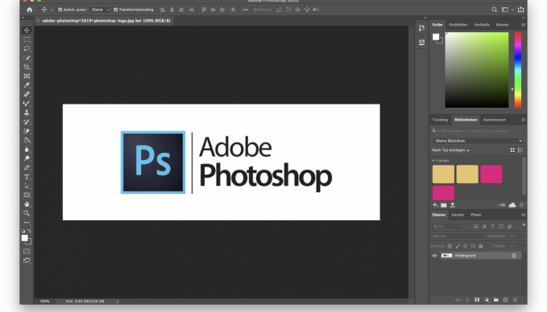Select the Eyedropper tool
The height and width of the screenshot is (312, 547).
(27, 85)
